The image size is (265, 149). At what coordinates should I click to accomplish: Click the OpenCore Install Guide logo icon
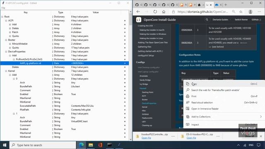click(139, 20)
